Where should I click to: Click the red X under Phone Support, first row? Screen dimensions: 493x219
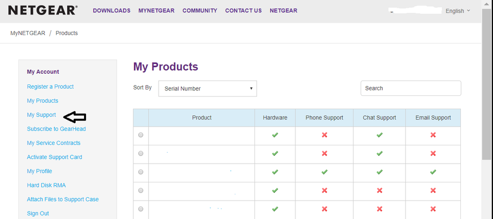[x=324, y=135]
